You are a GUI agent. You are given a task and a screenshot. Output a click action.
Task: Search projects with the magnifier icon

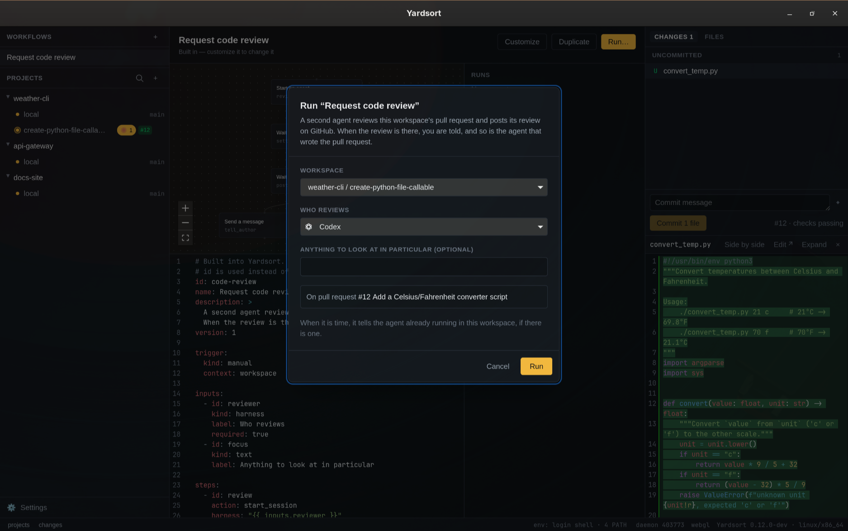[x=140, y=78]
